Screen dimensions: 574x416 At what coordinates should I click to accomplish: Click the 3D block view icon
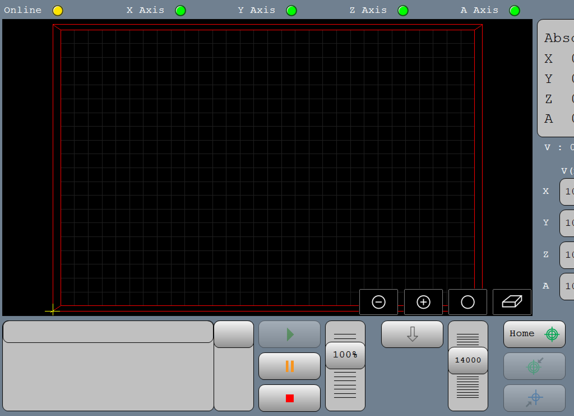(512, 302)
